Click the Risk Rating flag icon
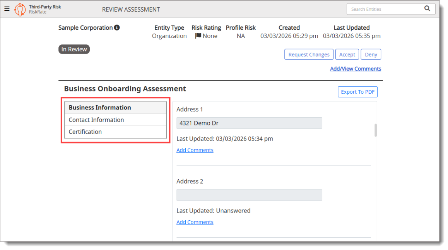The height and width of the screenshot is (250, 448). click(x=198, y=36)
